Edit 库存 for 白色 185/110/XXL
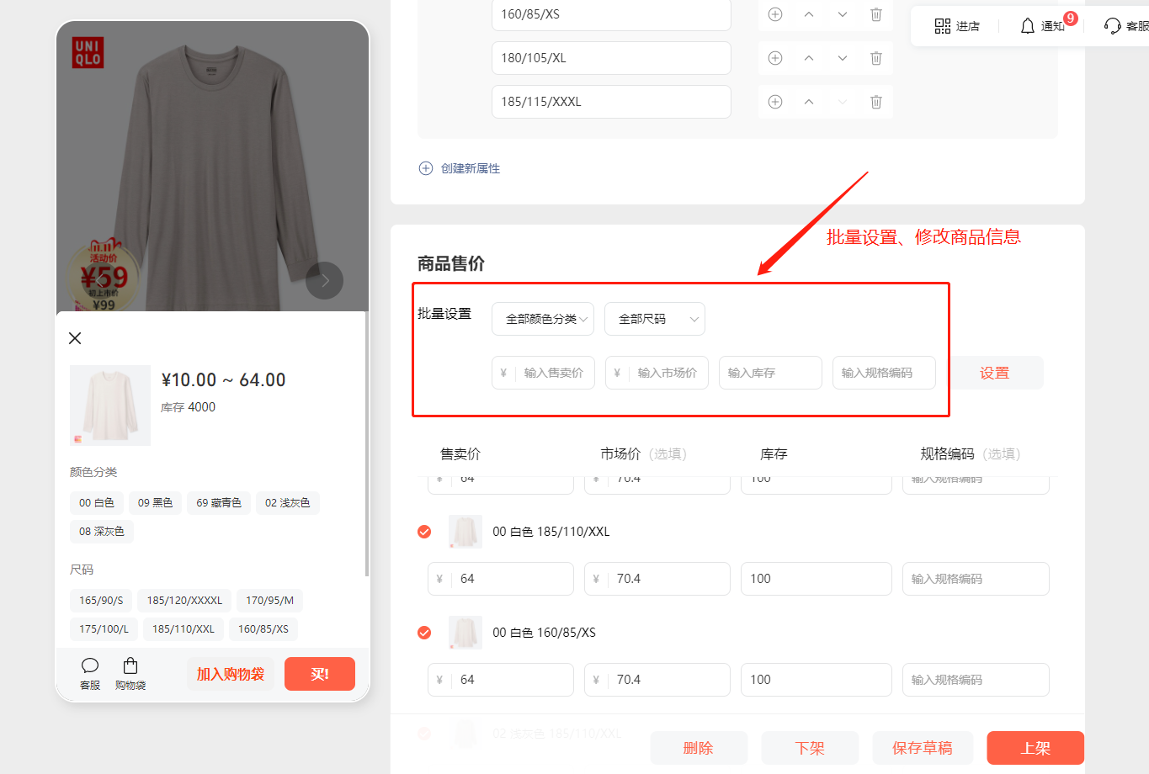 click(x=817, y=579)
